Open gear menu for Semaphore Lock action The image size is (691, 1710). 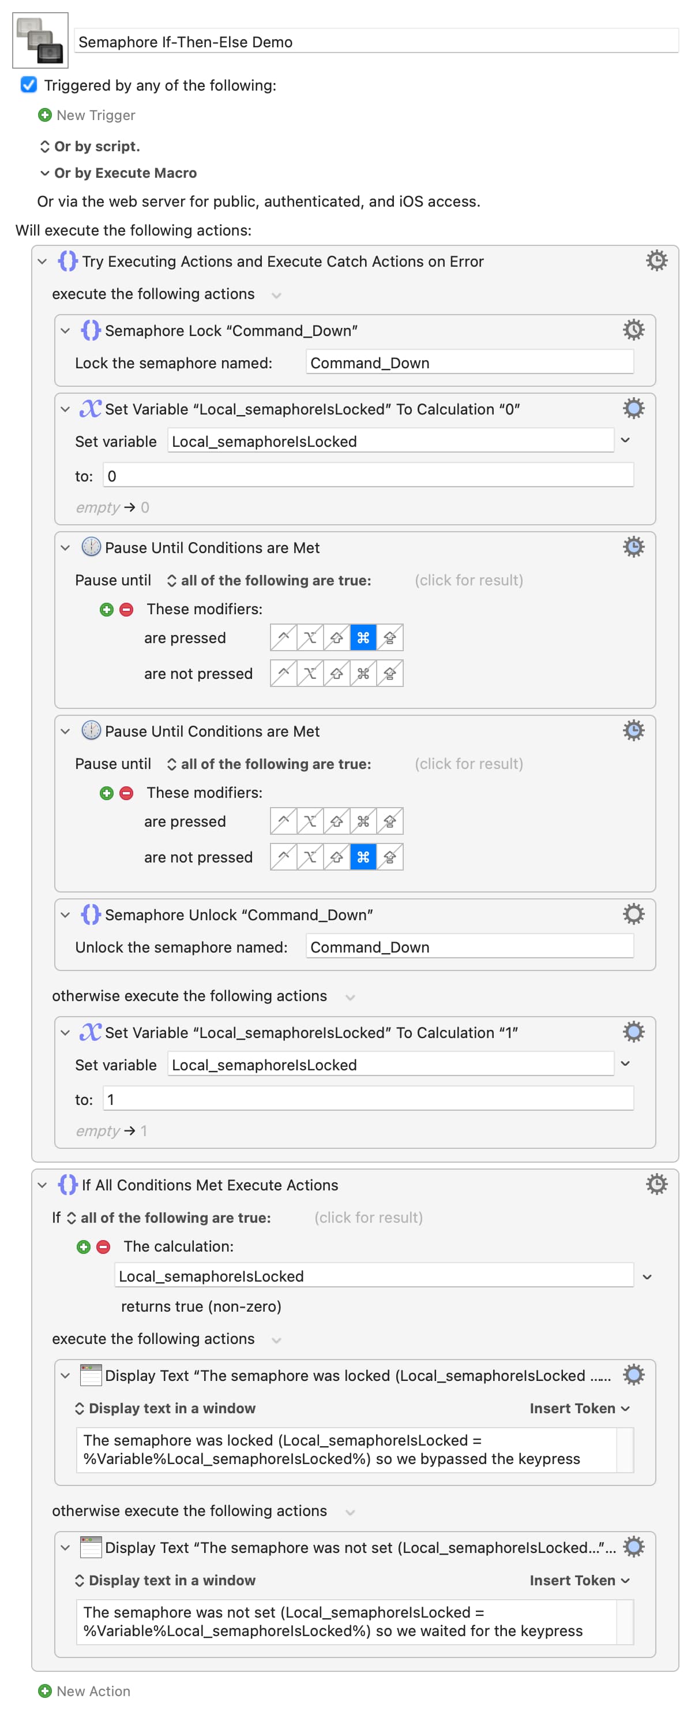coord(633,329)
